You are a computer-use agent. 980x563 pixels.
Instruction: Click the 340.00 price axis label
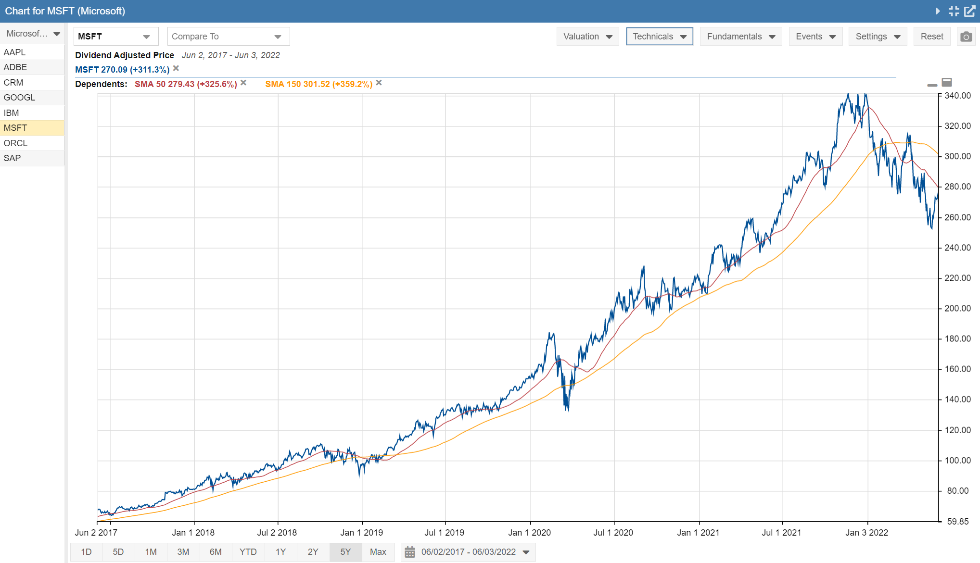pyautogui.click(x=957, y=96)
